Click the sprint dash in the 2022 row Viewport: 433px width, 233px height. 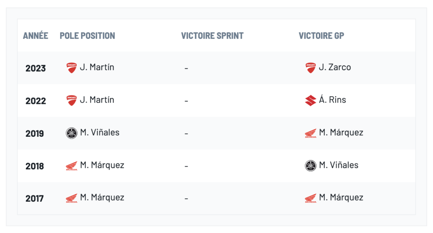point(186,101)
